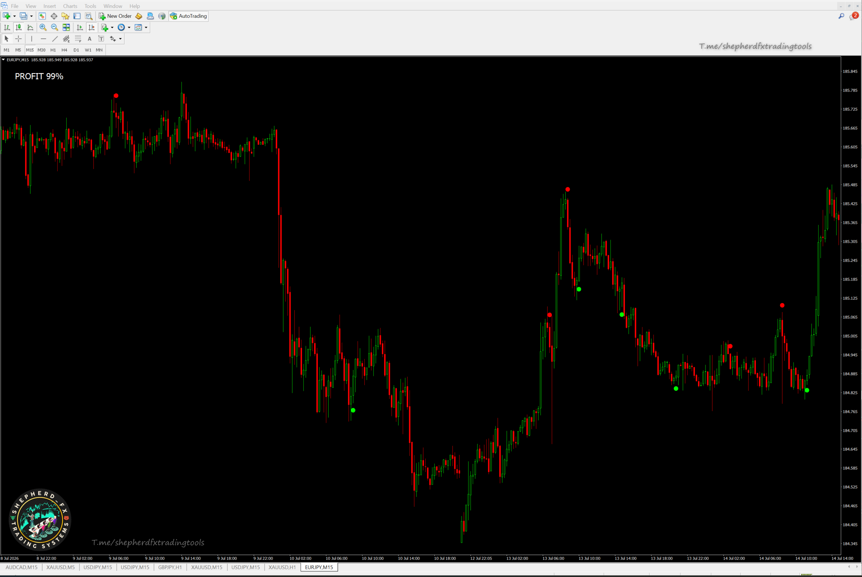The image size is (862, 577).
Task: Draw a vertical line tool
Action: pos(32,39)
